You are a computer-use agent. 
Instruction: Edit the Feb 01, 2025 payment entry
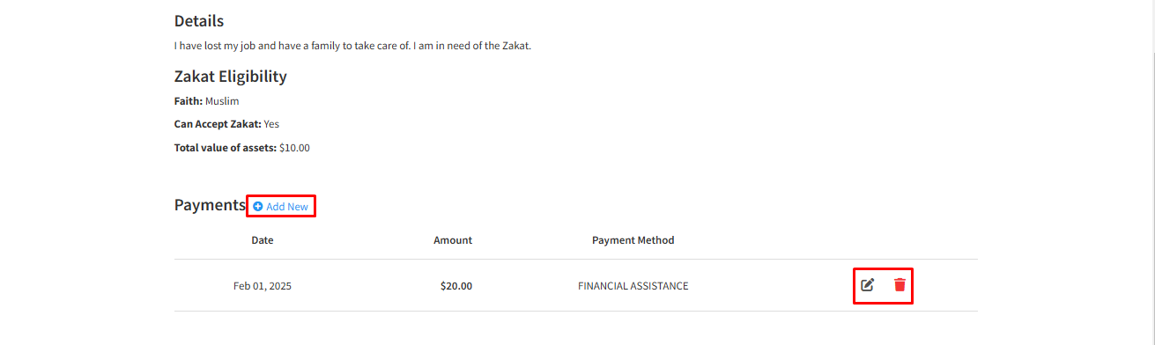click(x=868, y=285)
